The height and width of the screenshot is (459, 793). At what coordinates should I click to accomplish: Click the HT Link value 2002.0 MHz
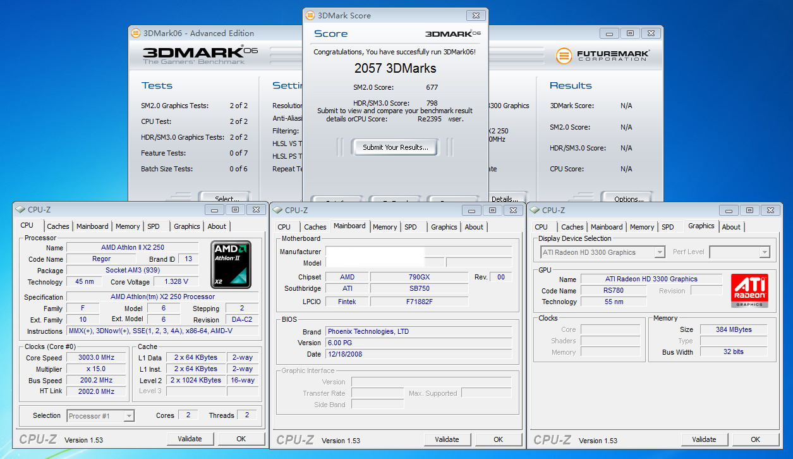tap(95, 391)
